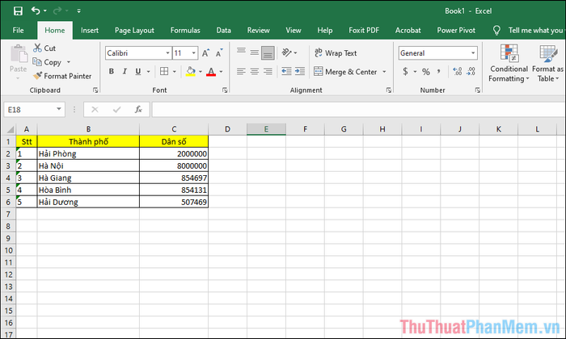
Task: Open Alignment settings dialog launcher
Action: pos(389,90)
